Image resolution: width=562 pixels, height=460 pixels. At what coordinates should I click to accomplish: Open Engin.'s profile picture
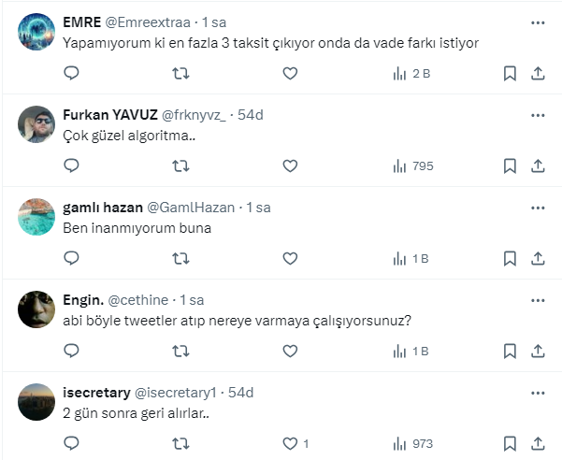point(36,309)
